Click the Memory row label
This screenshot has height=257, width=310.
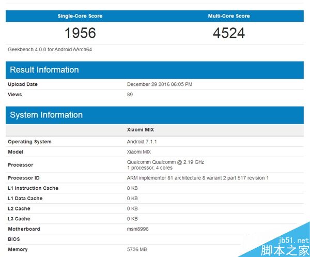tap(18, 250)
